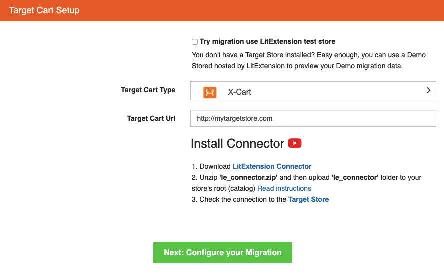Click the chevron arrow on the cart type selector

pyautogui.click(x=428, y=91)
